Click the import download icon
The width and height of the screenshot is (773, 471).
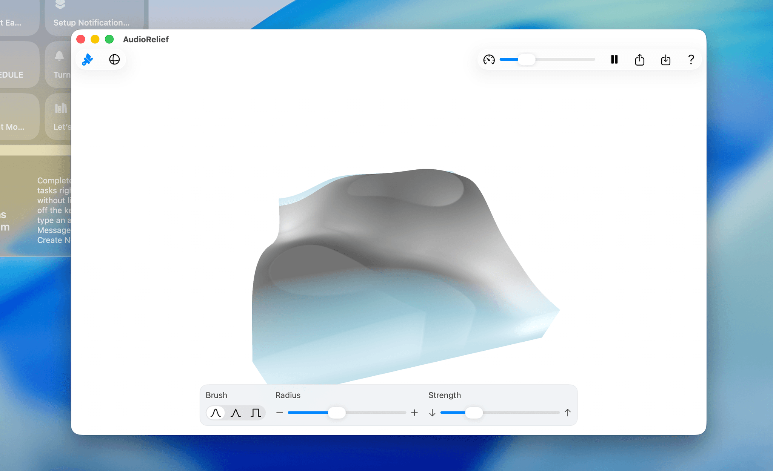[665, 60]
